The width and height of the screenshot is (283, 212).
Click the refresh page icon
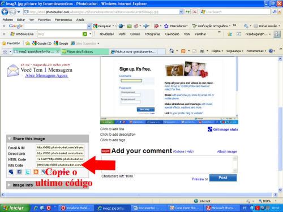coord(187,12)
